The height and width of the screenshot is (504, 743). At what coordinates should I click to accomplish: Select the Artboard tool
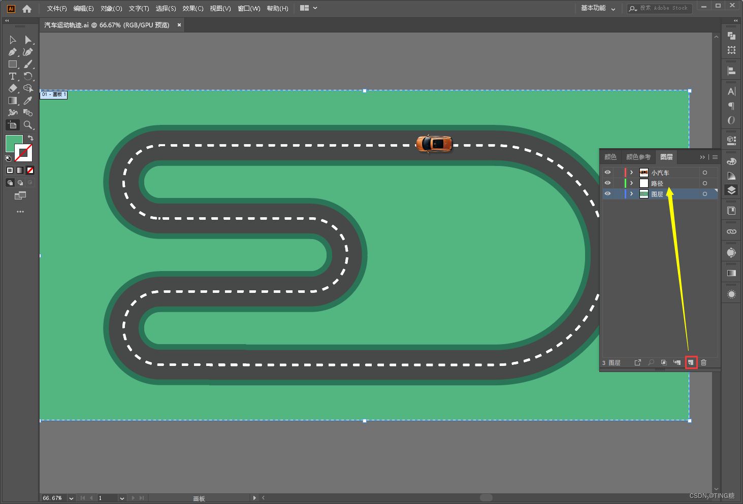13,125
